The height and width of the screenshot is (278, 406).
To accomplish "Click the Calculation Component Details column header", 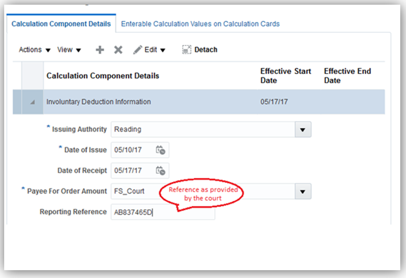I will coord(103,76).
